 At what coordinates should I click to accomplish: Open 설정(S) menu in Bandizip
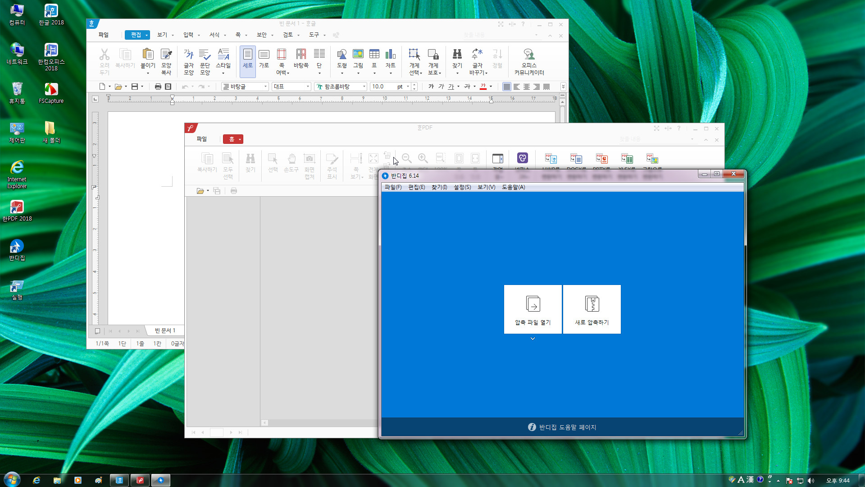click(462, 187)
